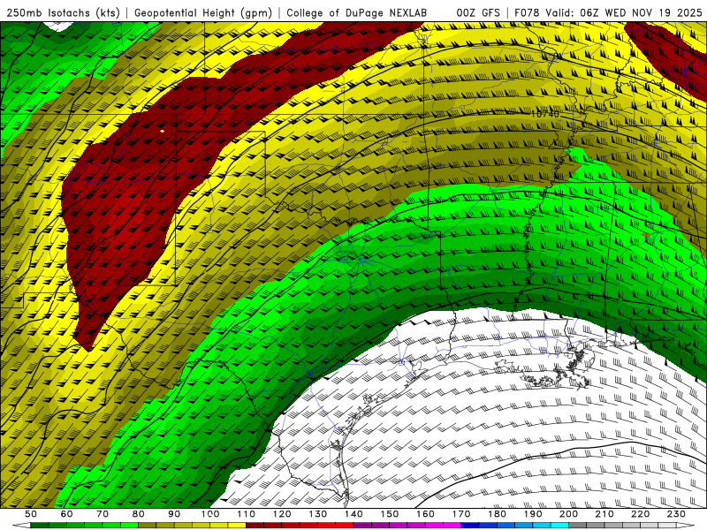
Task: Click the '60' legend value
Action: click(67, 514)
